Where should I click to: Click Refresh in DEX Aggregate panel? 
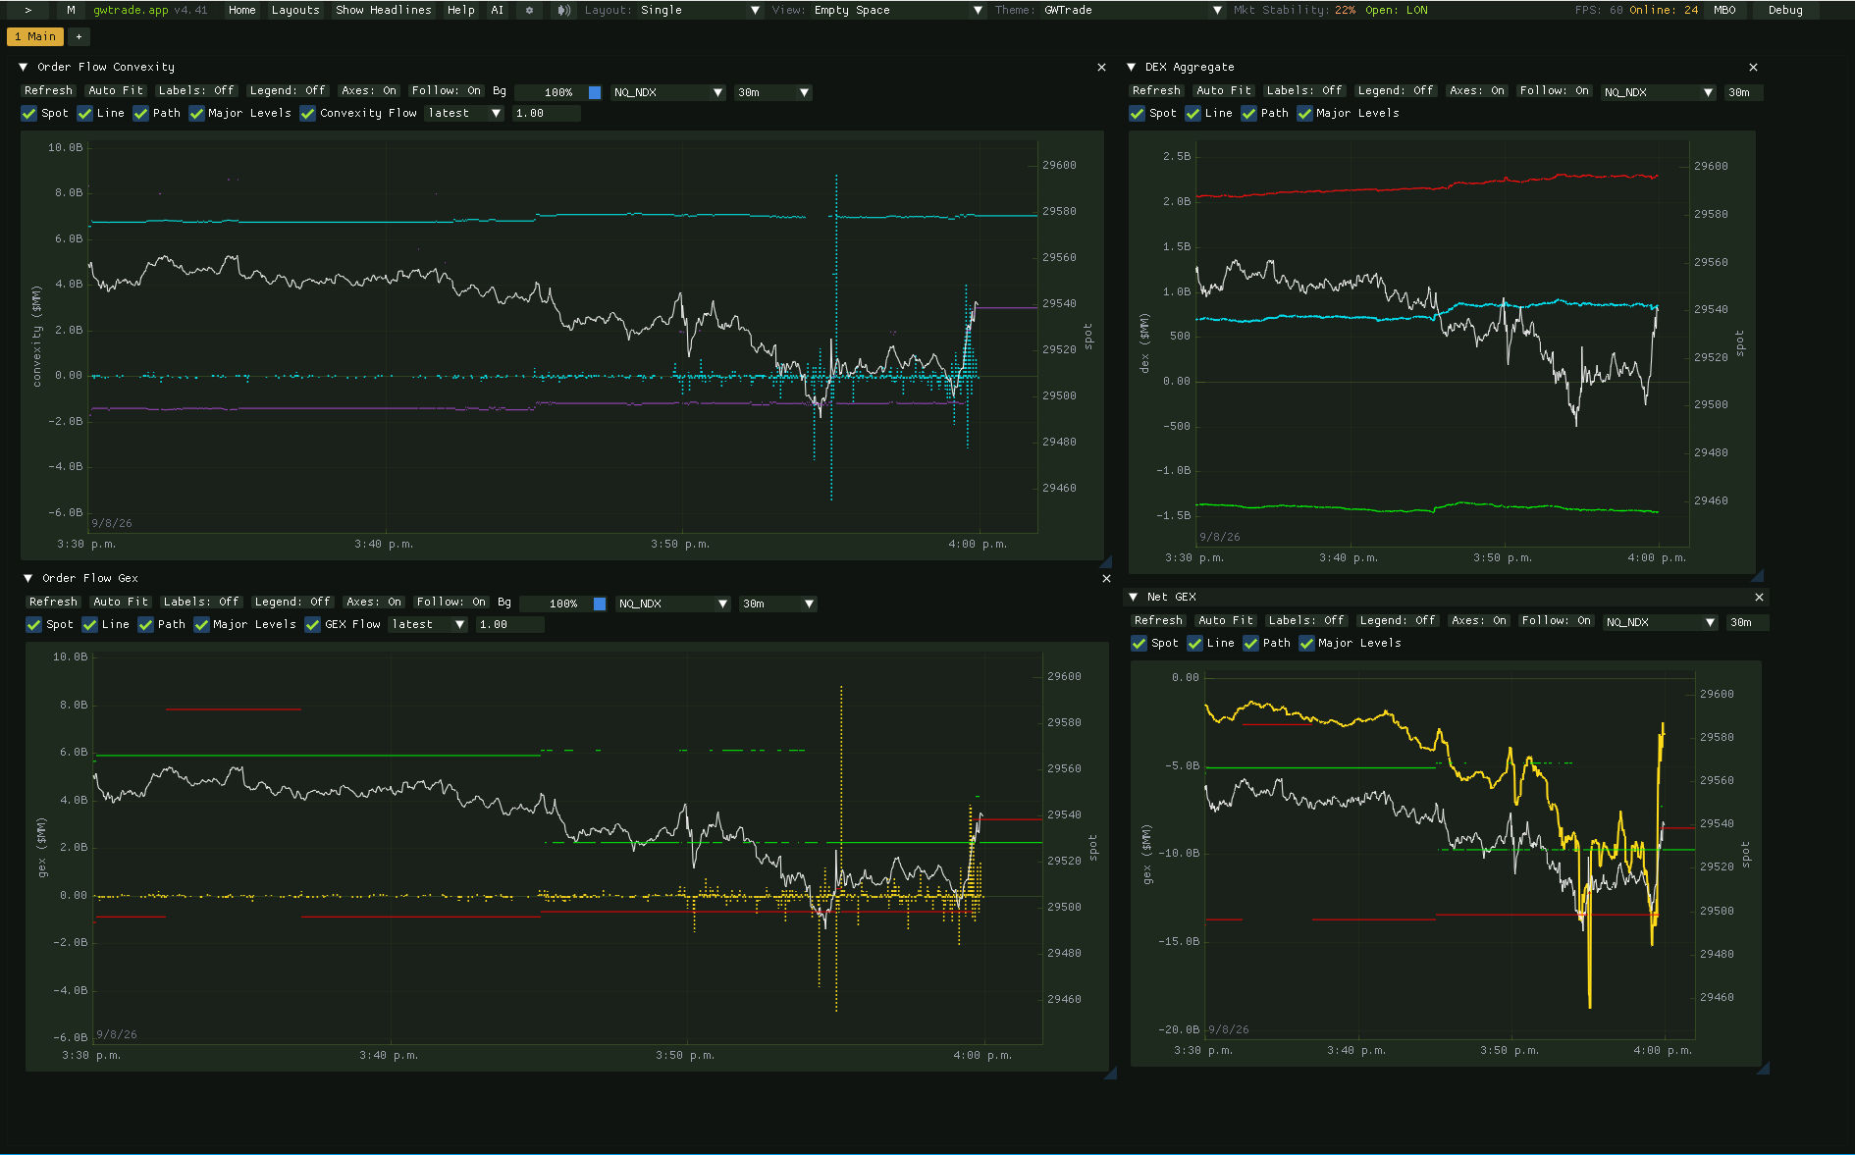pyautogui.click(x=1156, y=90)
